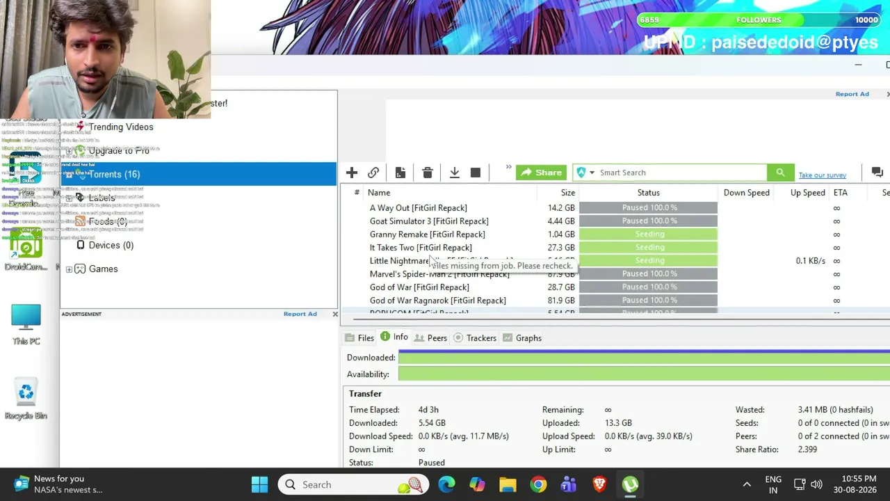This screenshot has height=501, width=890.
Task: Select Labels in the sidebar
Action: click(102, 198)
